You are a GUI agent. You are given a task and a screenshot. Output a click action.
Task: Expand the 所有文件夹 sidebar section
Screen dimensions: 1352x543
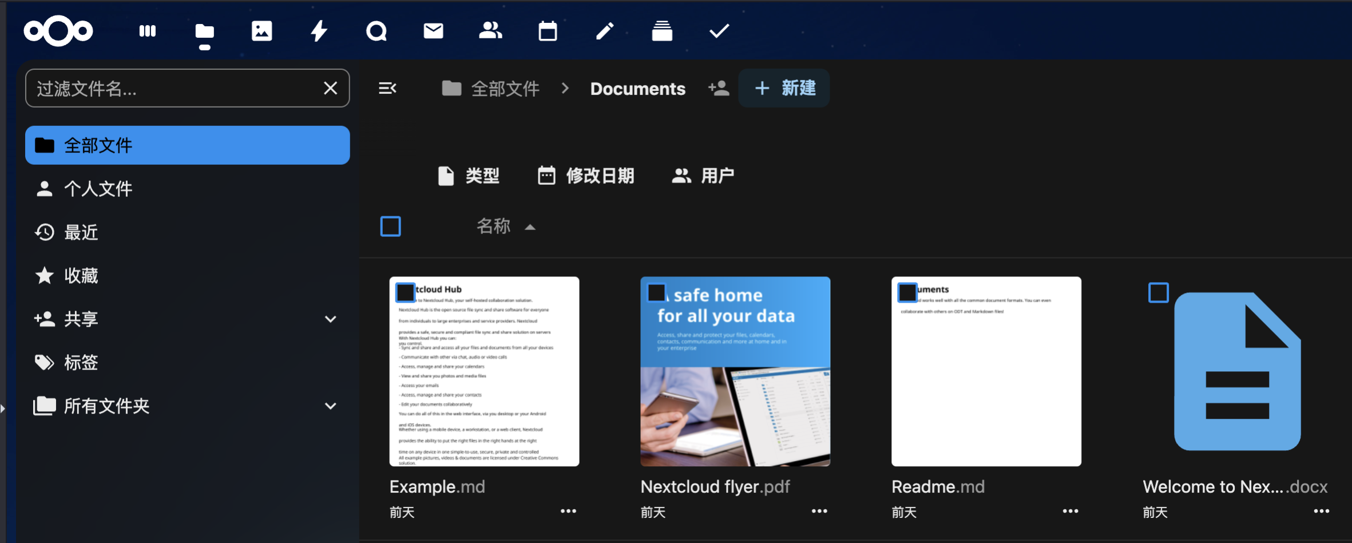click(330, 406)
